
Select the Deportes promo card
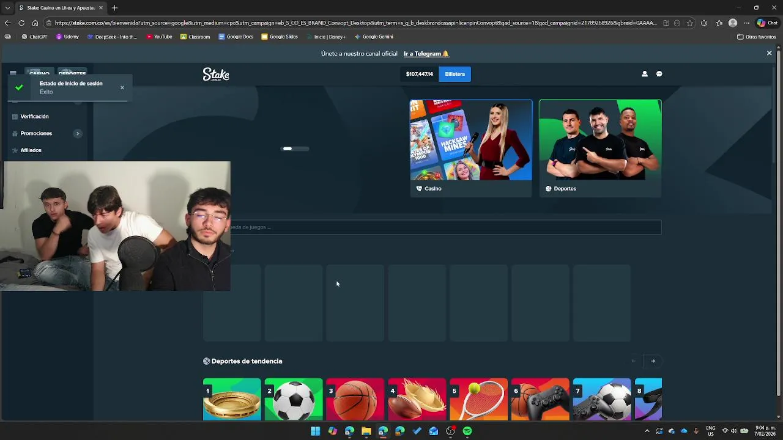[x=600, y=148]
